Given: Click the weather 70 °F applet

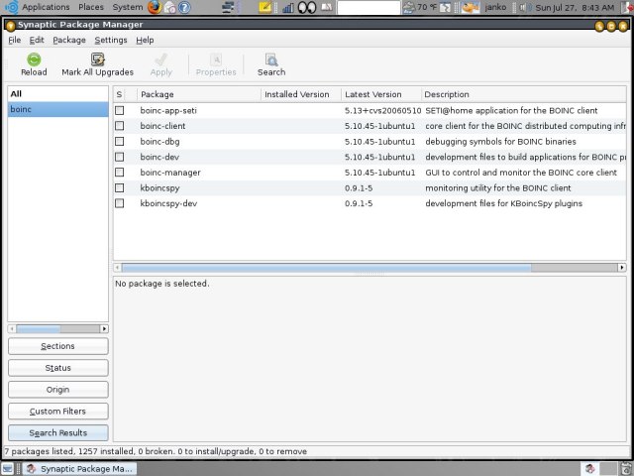Looking at the screenshot, I should [x=420, y=7].
